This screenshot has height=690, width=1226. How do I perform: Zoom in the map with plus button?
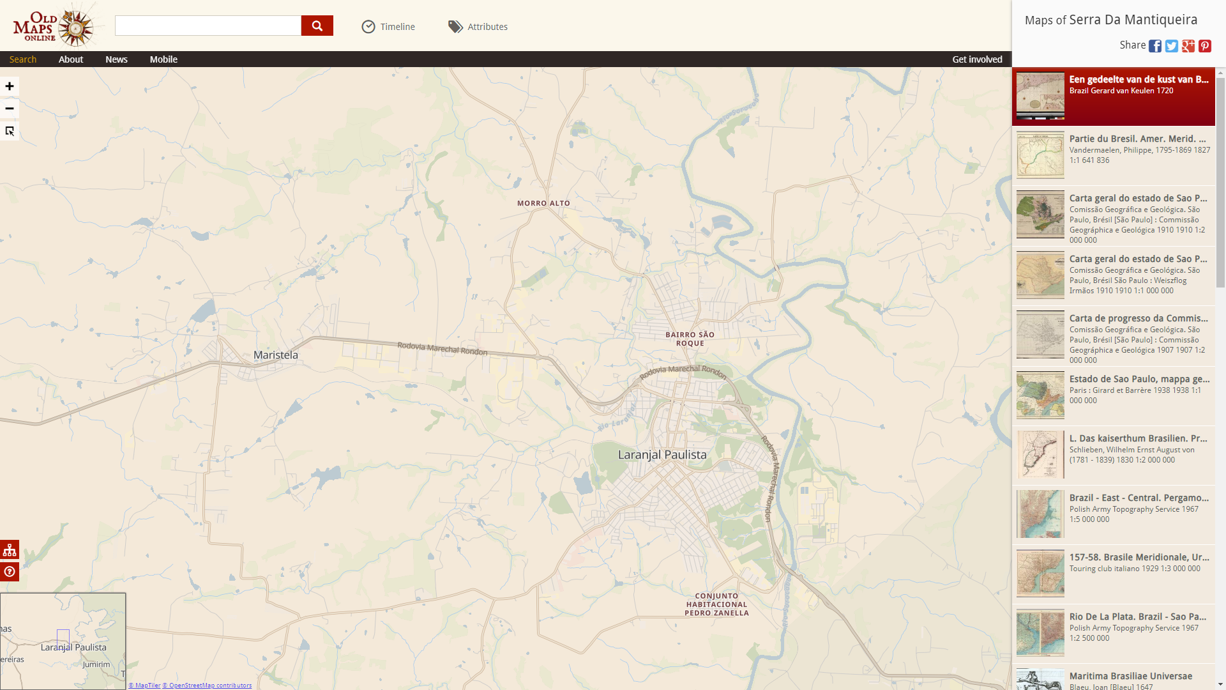coord(10,86)
